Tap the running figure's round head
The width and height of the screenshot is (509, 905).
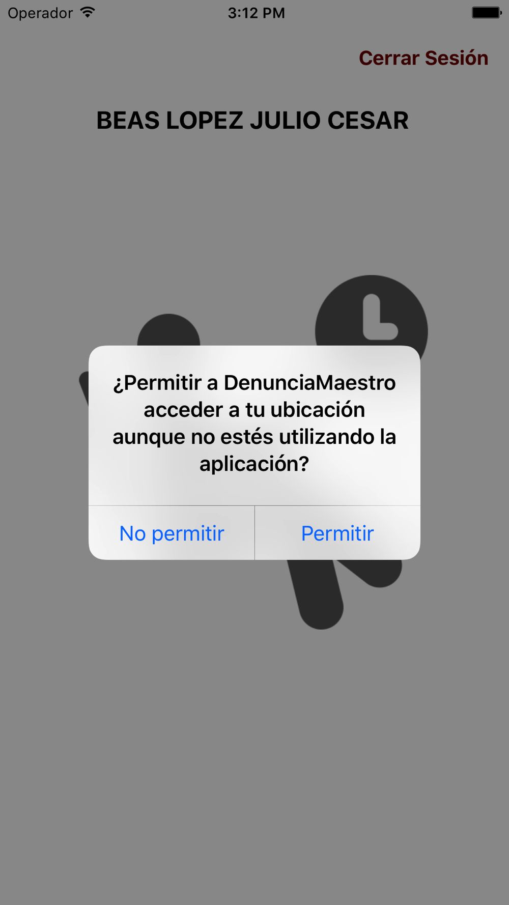coord(168,331)
